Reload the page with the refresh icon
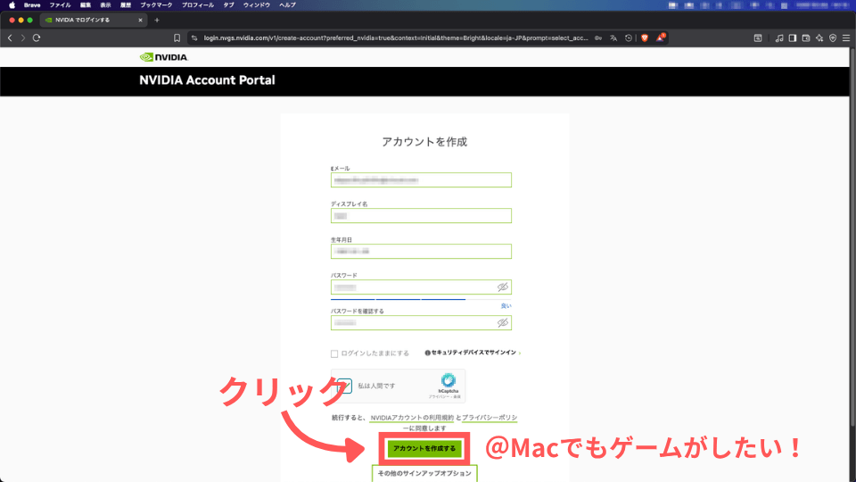 [37, 37]
